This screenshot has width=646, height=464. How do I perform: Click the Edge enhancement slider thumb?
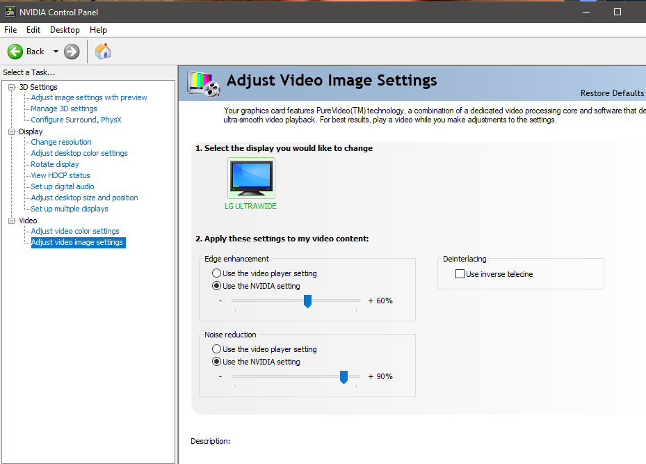tap(307, 301)
